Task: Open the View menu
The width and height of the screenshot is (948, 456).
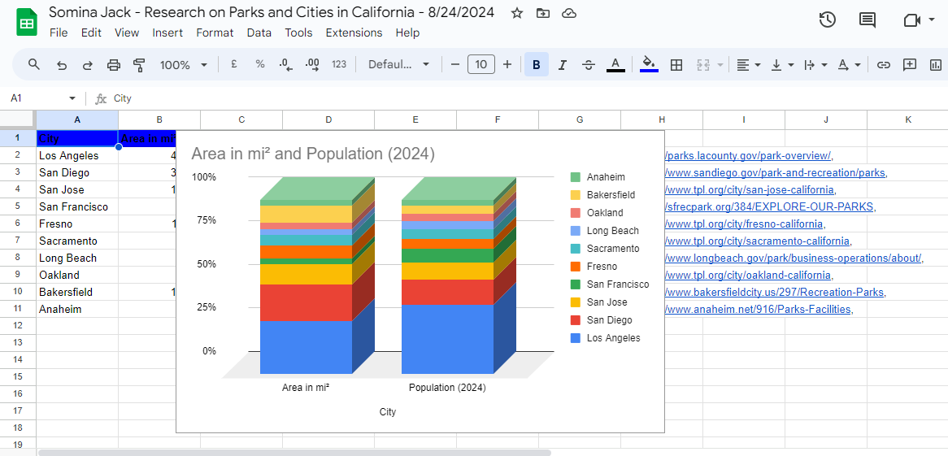Action: [x=126, y=33]
